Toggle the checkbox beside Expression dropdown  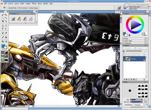147,105
